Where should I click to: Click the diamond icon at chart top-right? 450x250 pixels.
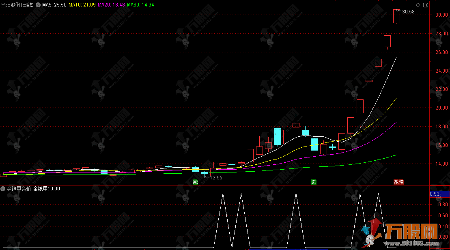[418, 5]
